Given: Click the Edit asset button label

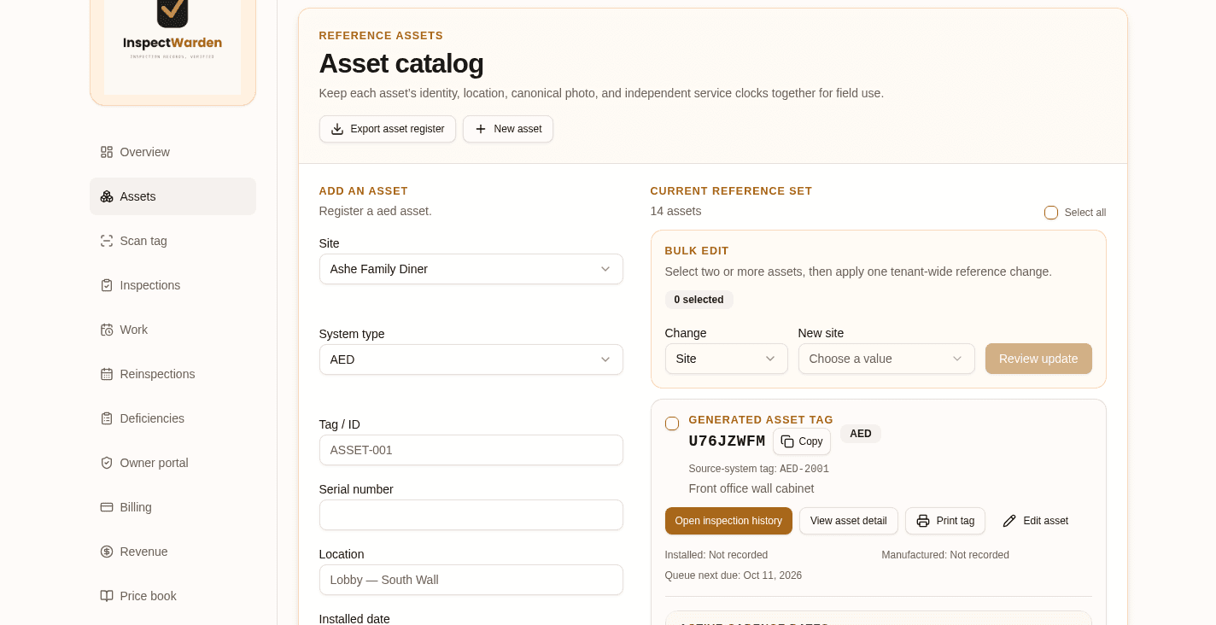Looking at the screenshot, I should 1046,521.
